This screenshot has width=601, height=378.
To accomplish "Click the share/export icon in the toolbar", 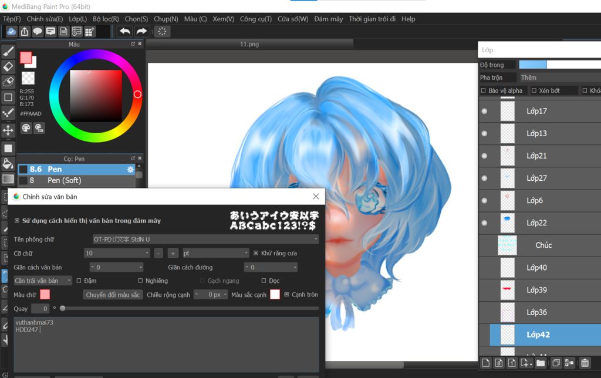I will coord(25,32).
